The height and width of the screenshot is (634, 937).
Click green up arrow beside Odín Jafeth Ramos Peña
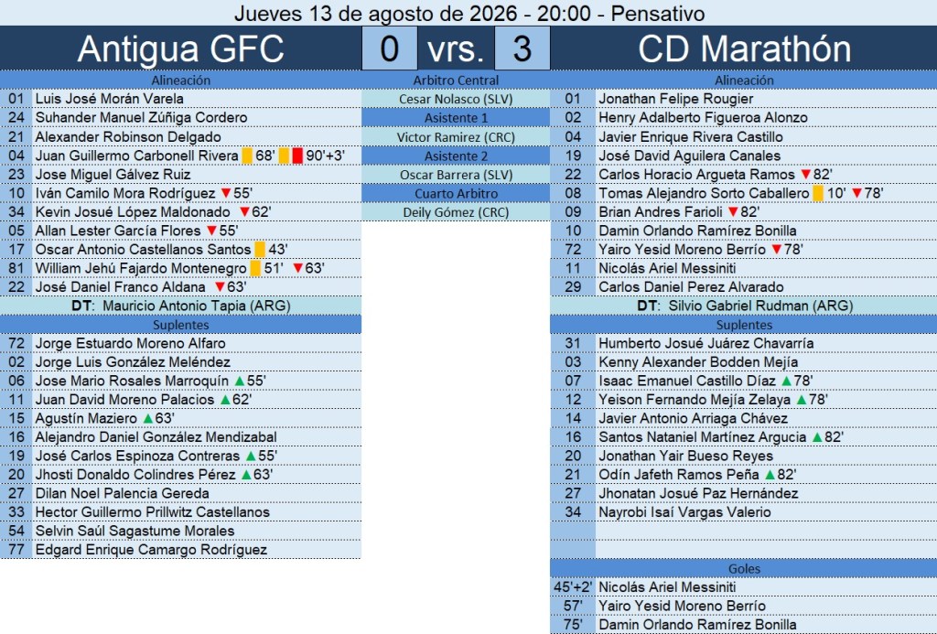(x=770, y=475)
